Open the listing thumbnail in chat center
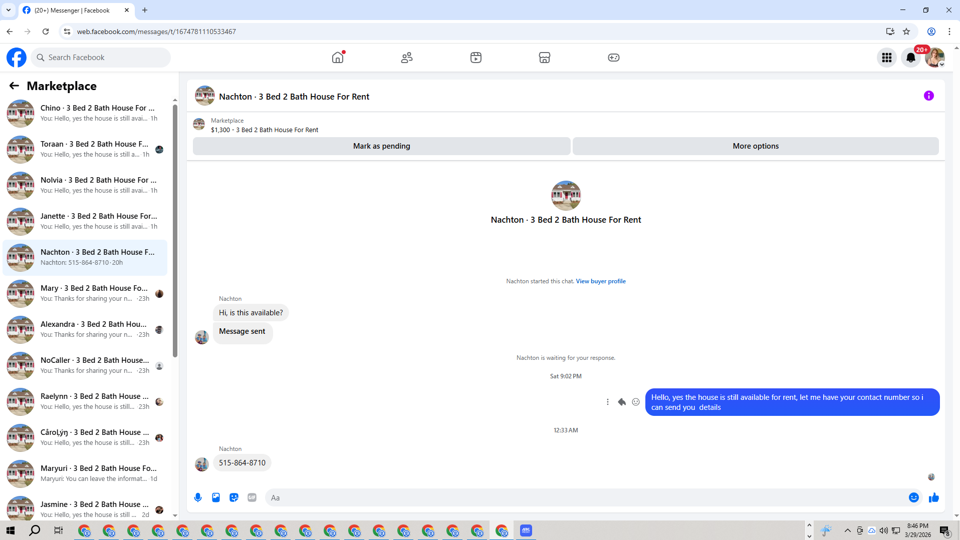960x540 pixels. click(566, 196)
